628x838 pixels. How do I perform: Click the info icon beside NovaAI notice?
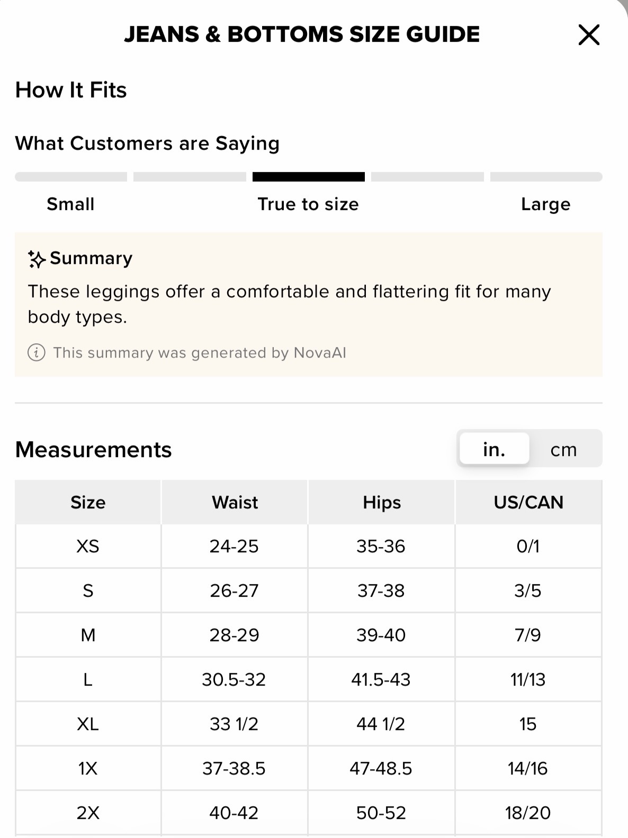36,352
